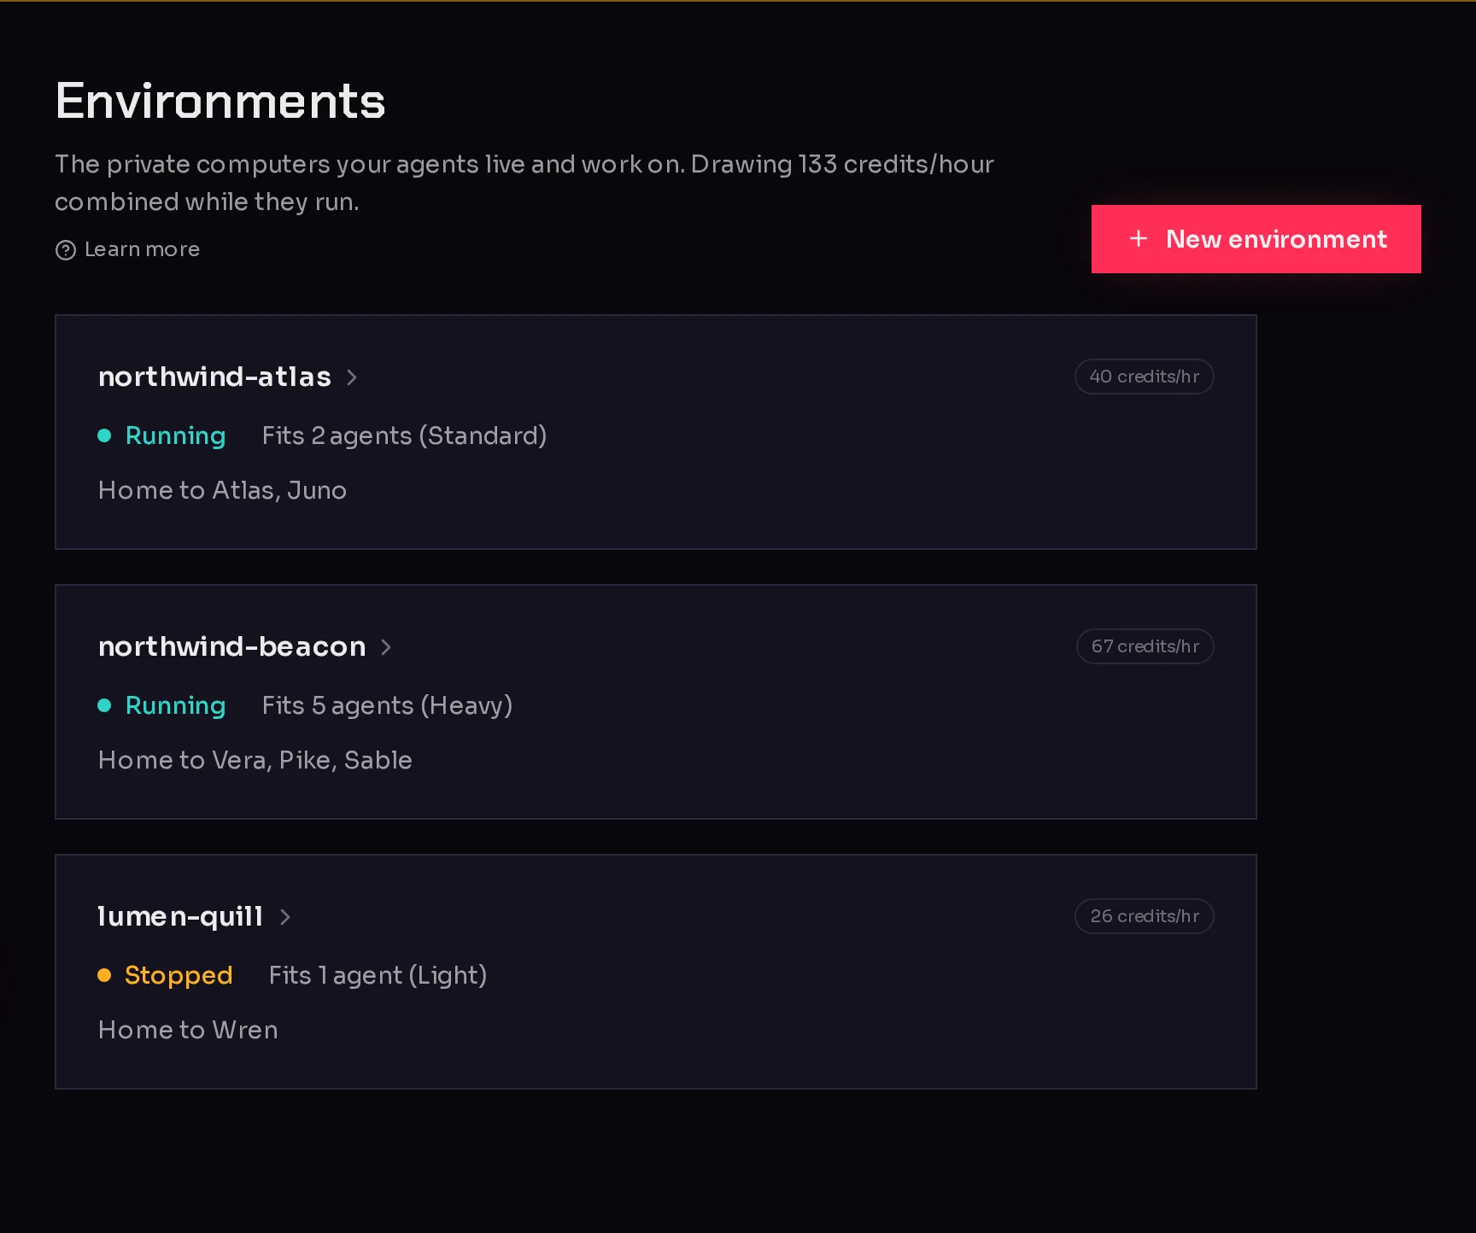Click the question mark help icon
Image resolution: width=1476 pixels, height=1233 pixels.
(66, 250)
